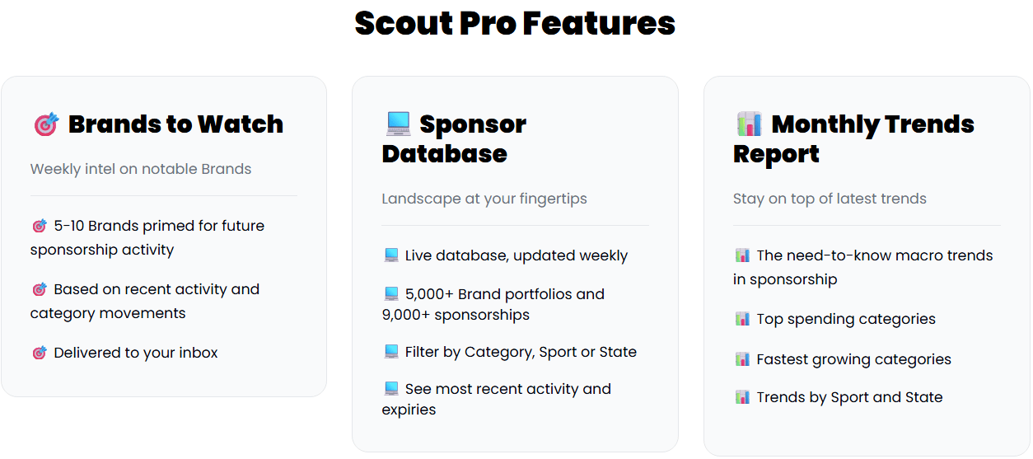1033x459 pixels.
Task: Click the target icon before 'Based on recent activity'
Action: tap(39, 289)
